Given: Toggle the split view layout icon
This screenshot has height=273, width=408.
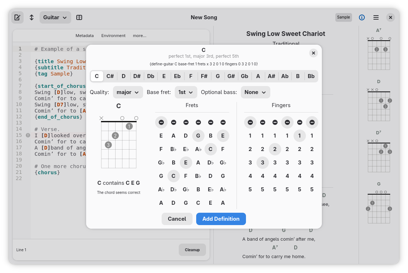Looking at the screenshot, I should click(79, 17).
